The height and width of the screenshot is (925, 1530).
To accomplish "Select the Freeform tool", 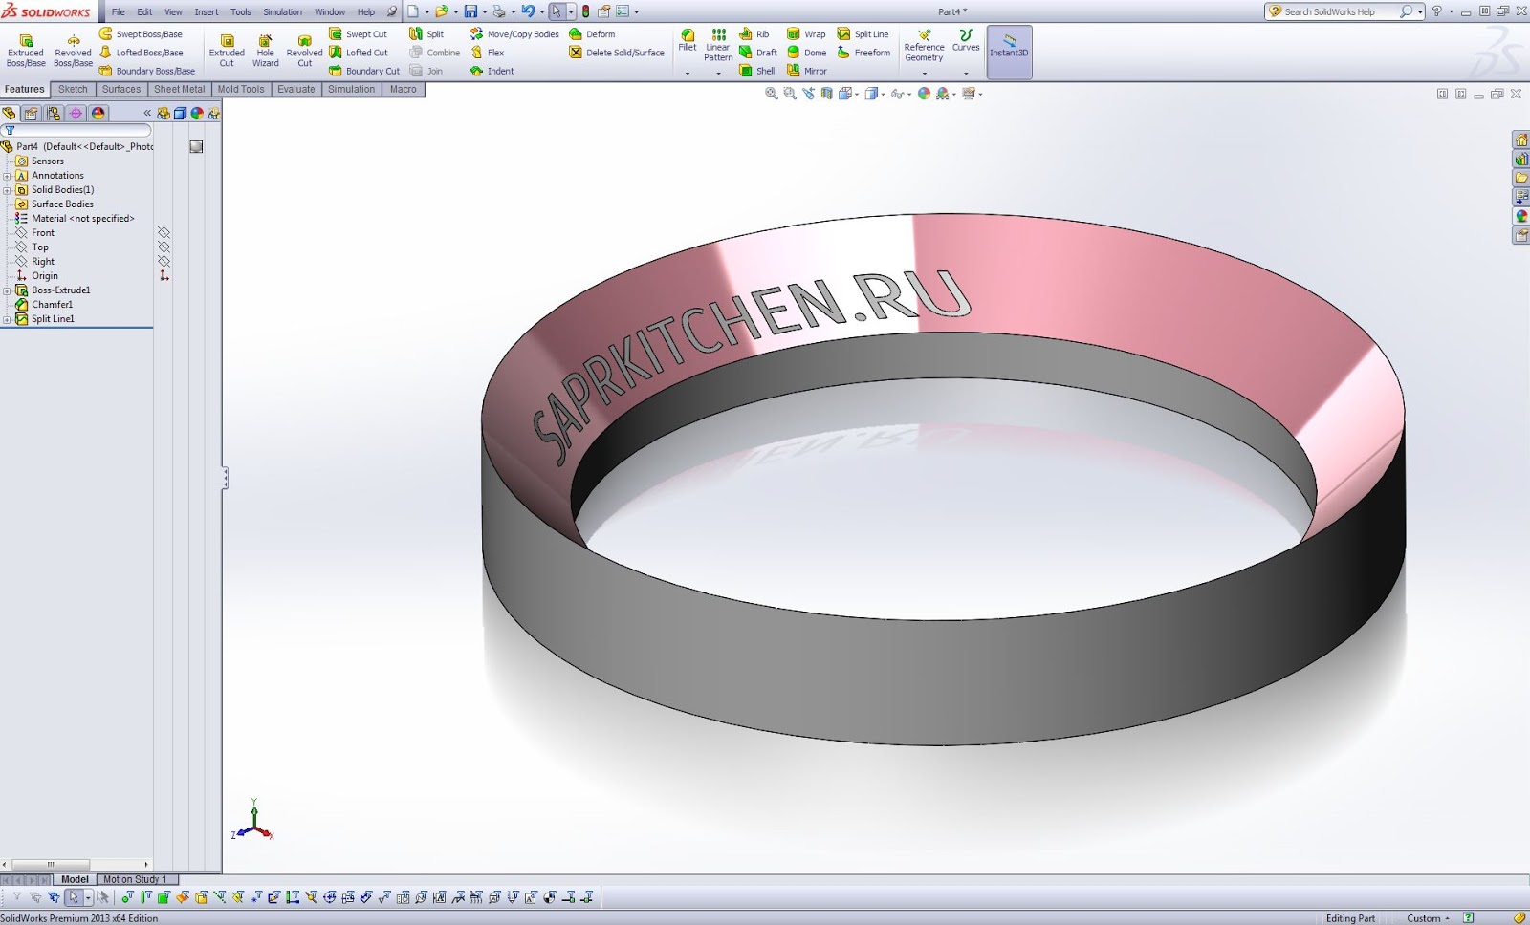I will pos(863,53).
